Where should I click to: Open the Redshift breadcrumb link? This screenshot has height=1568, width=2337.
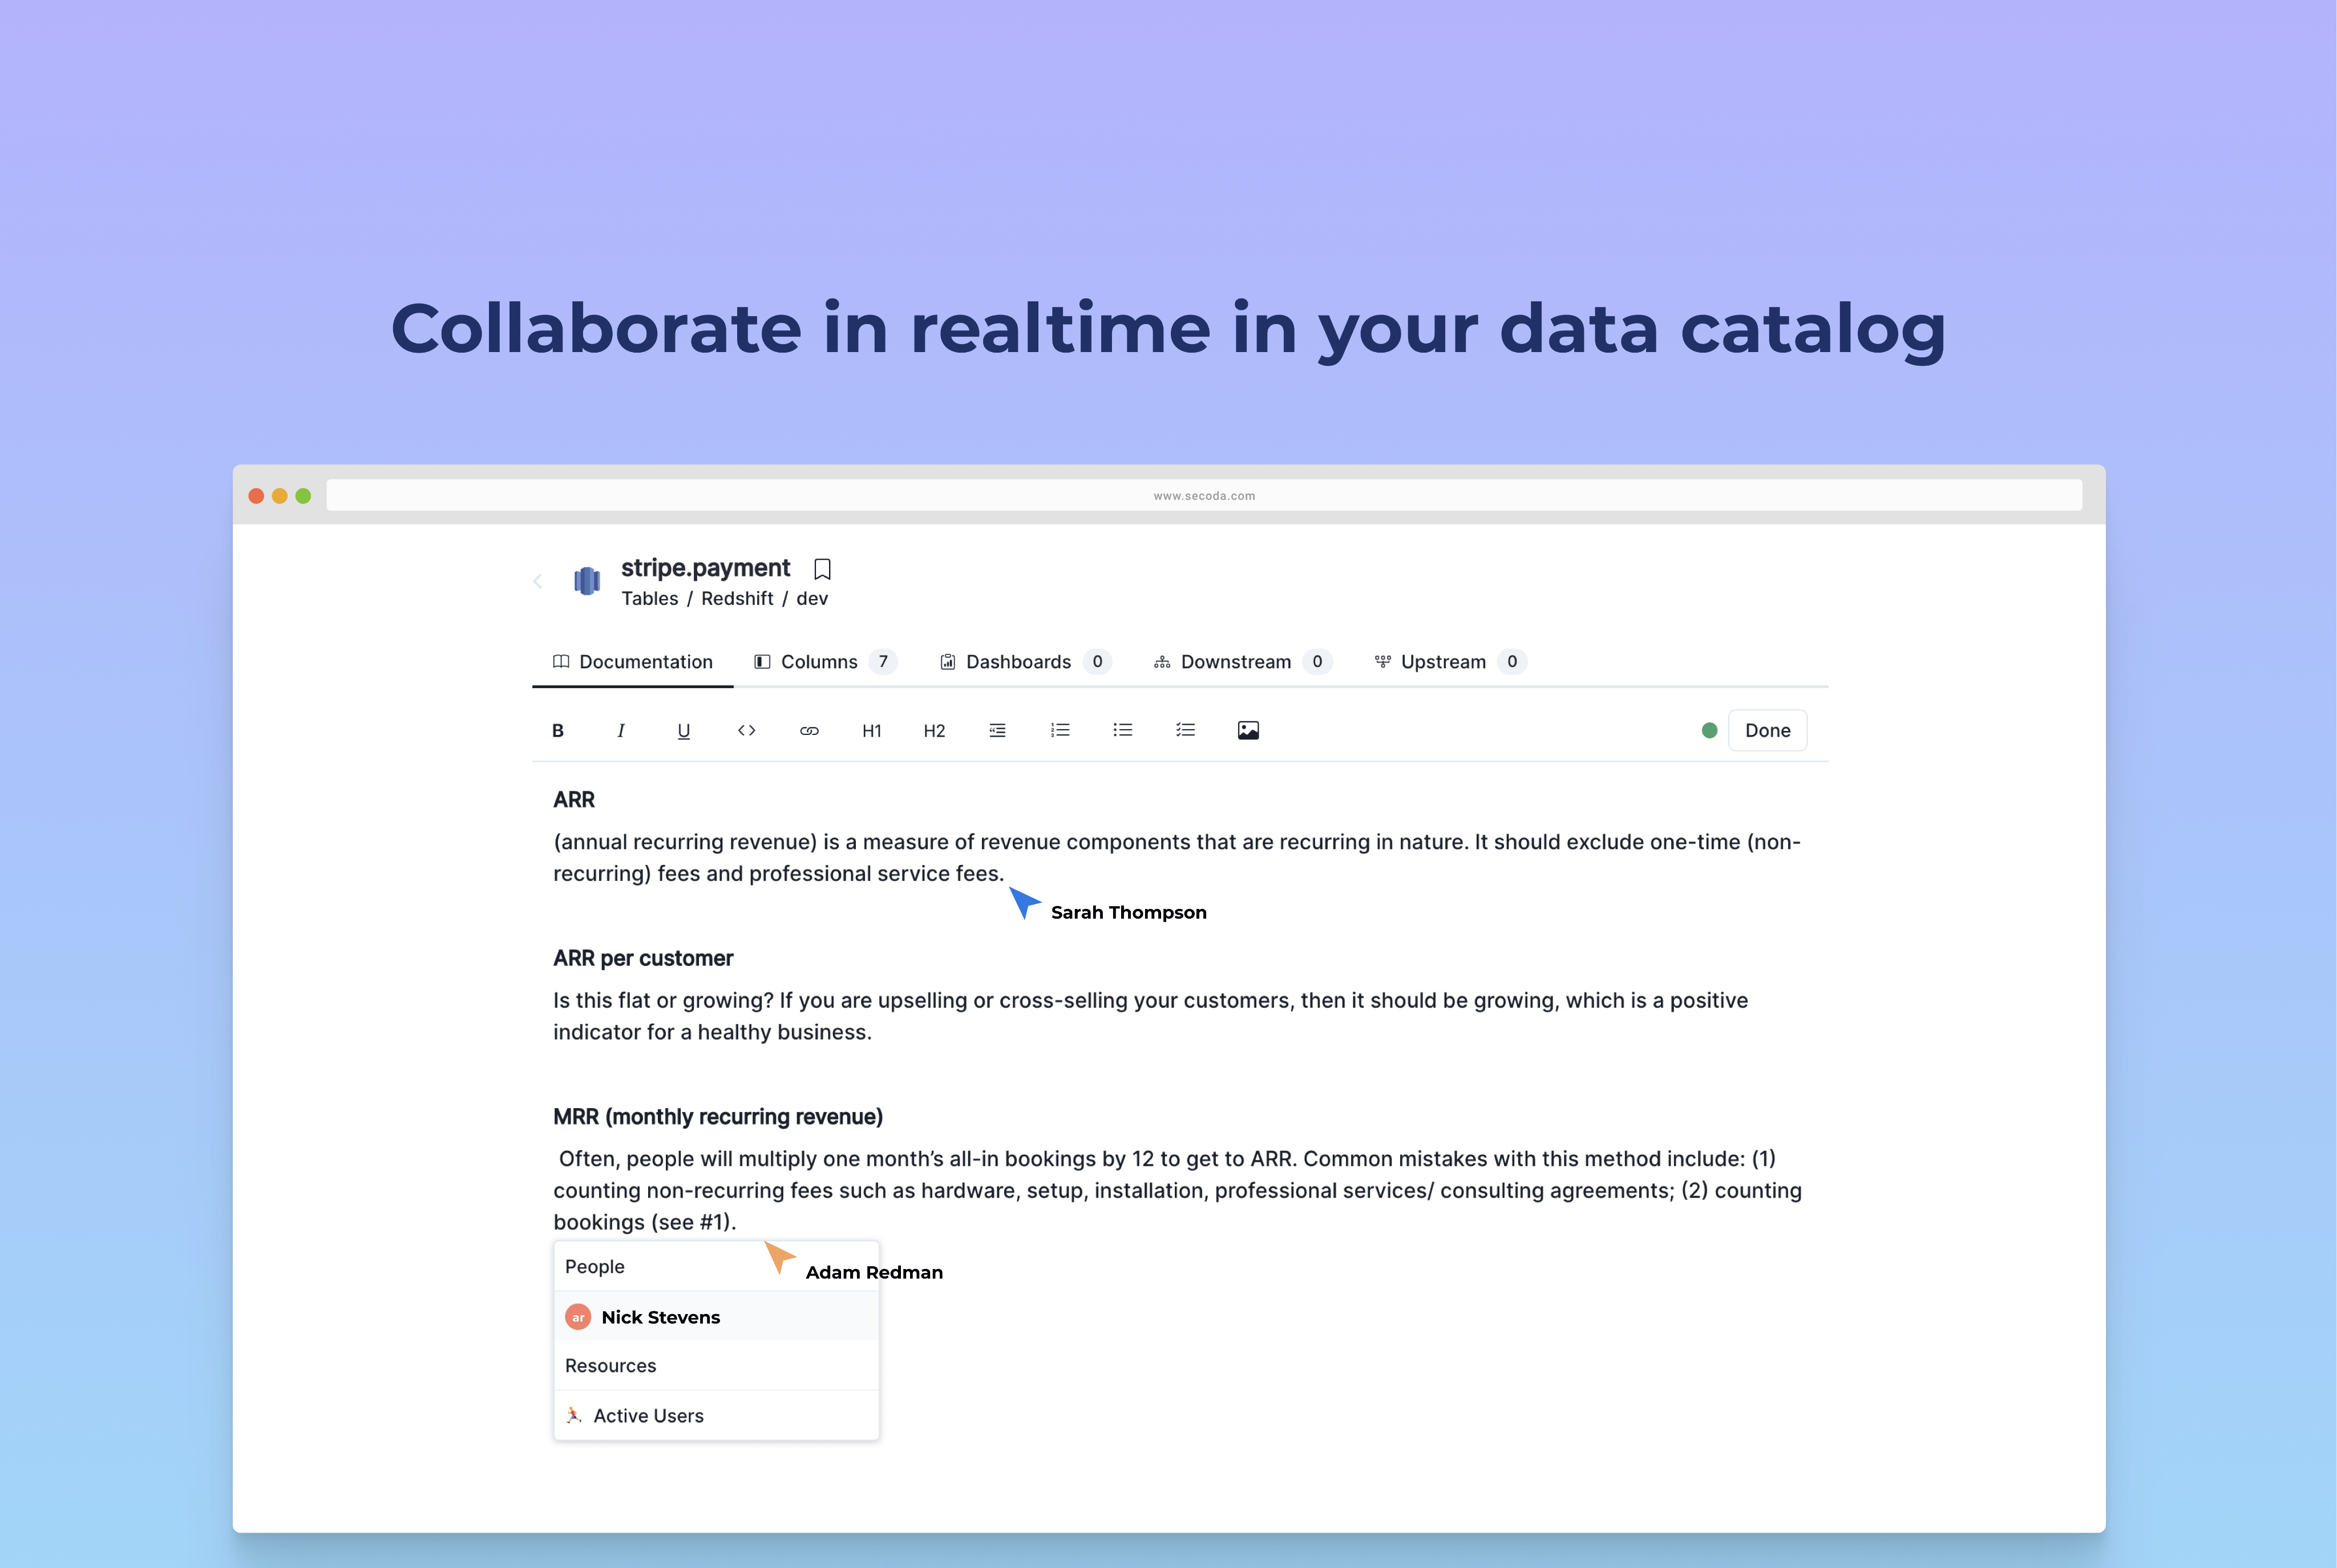pyautogui.click(x=737, y=599)
